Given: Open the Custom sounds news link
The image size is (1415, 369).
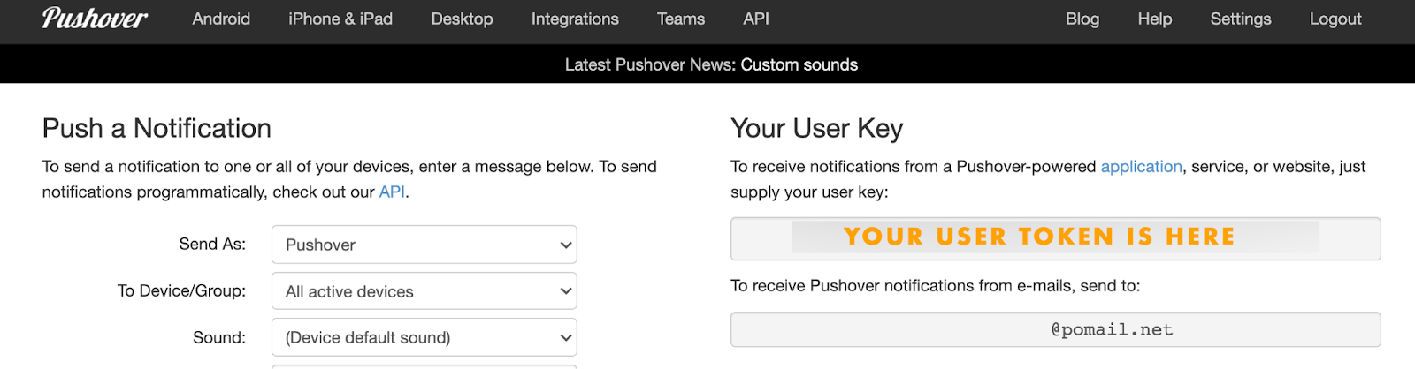Looking at the screenshot, I should point(799,64).
